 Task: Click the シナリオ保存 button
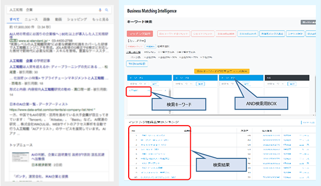pos(295,34)
